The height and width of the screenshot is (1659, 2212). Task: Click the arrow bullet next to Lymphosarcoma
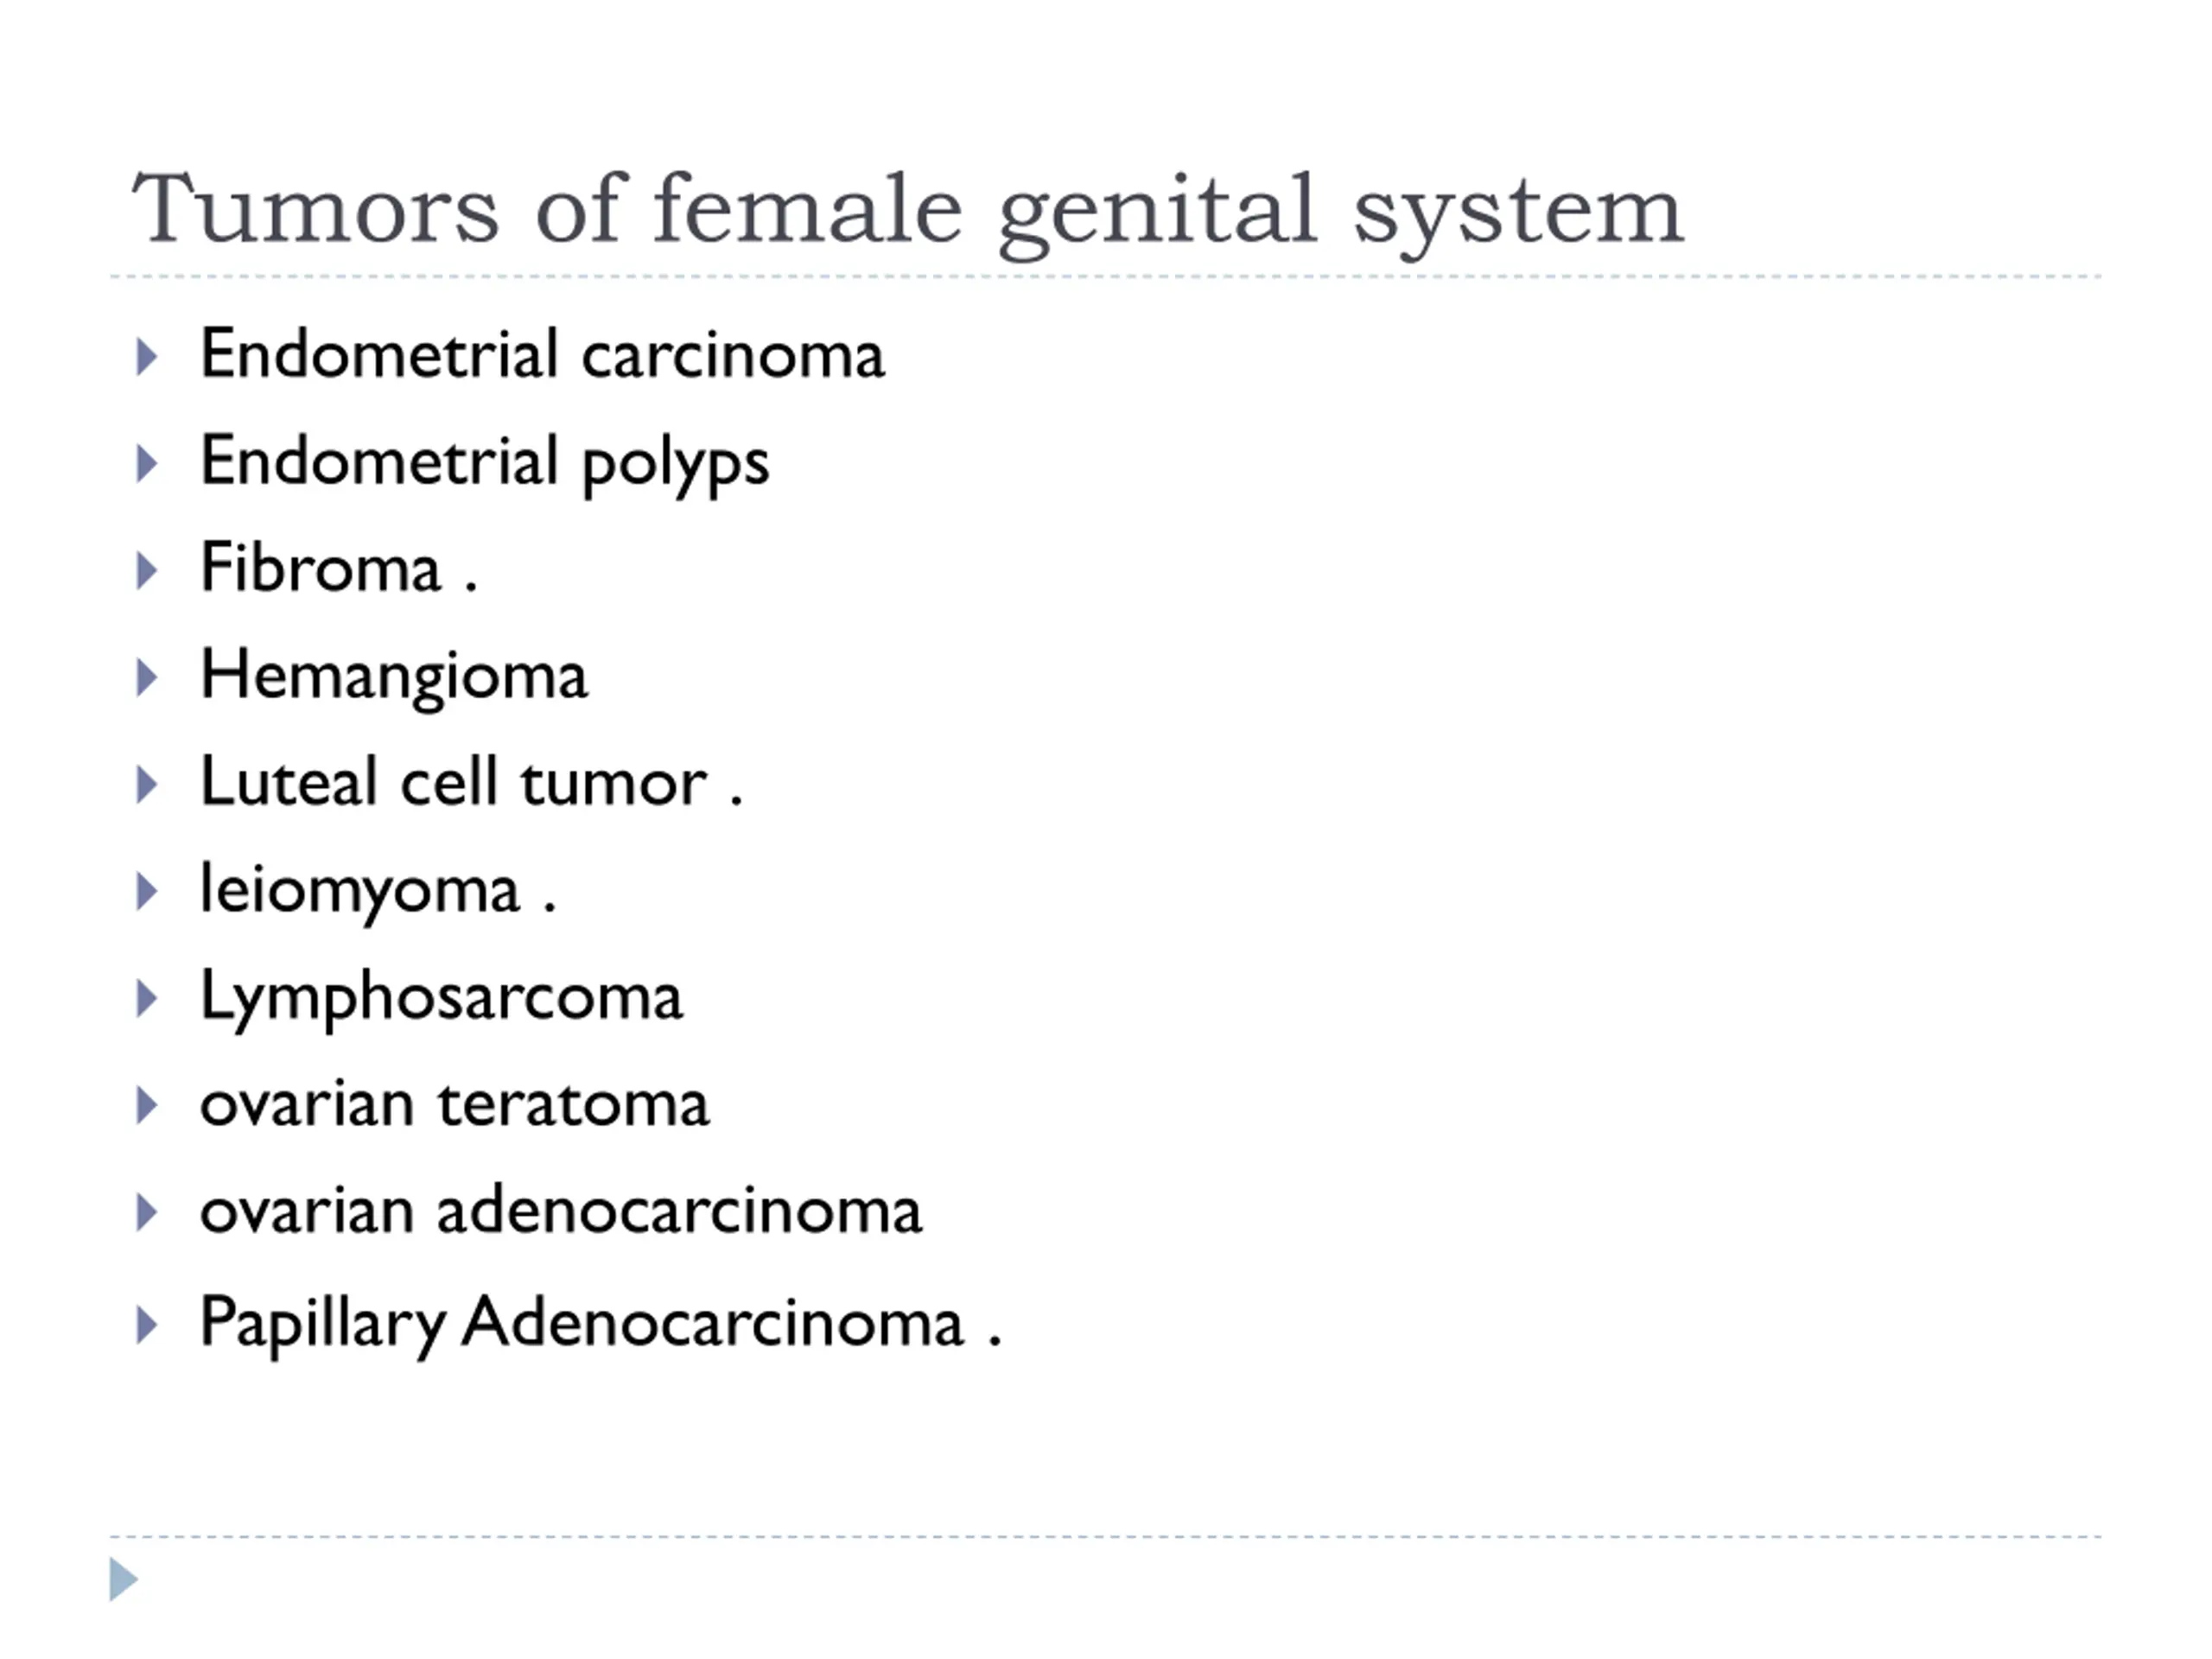click(x=147, y=999)
